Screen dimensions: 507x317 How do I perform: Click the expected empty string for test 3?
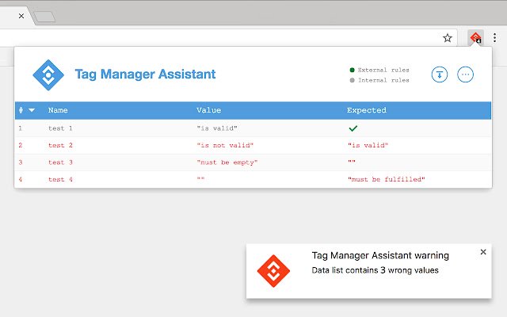pos(352,162)
